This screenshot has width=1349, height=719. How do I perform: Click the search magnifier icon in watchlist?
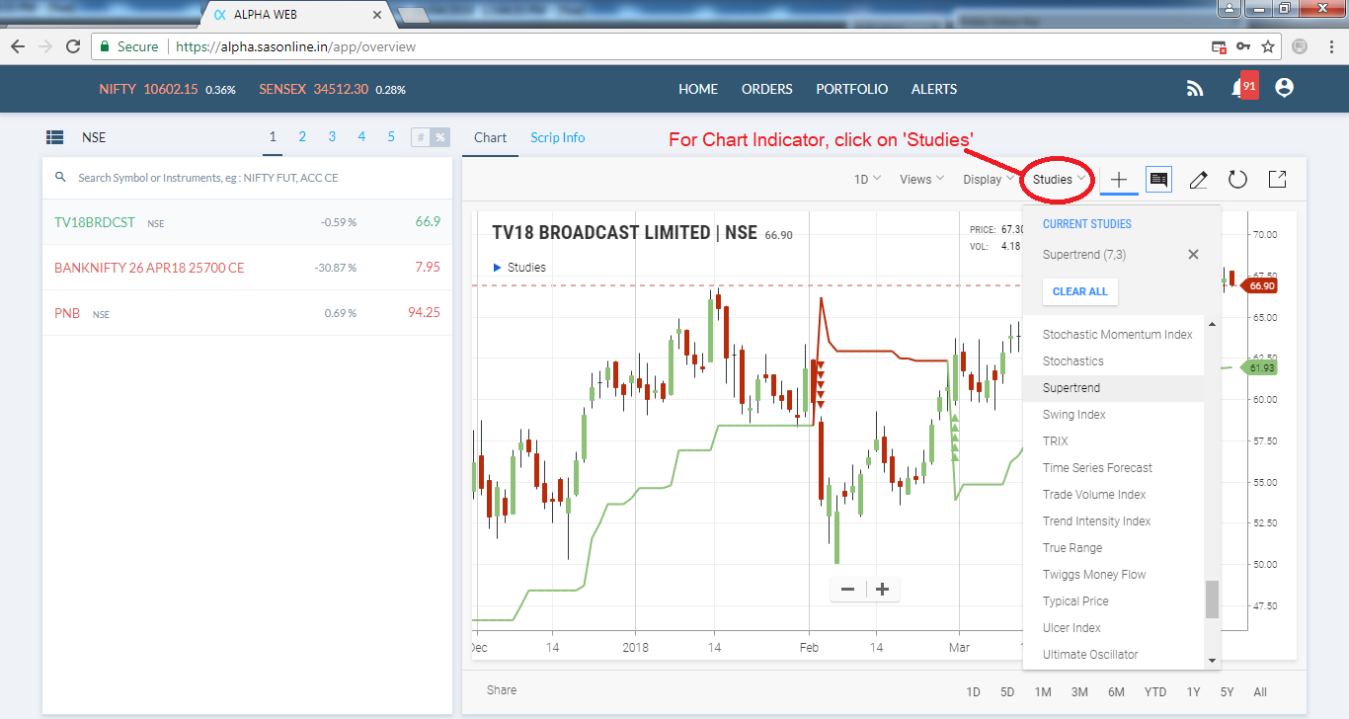tap(60, 177)
